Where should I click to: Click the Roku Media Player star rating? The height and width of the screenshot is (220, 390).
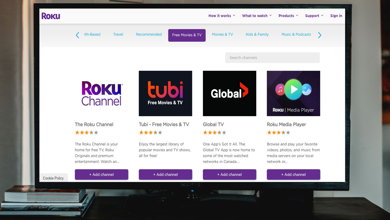[279, 133]
